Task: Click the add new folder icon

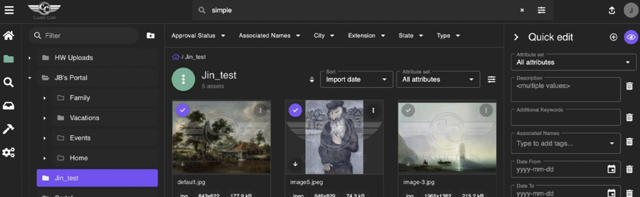Action: point(150,36)
